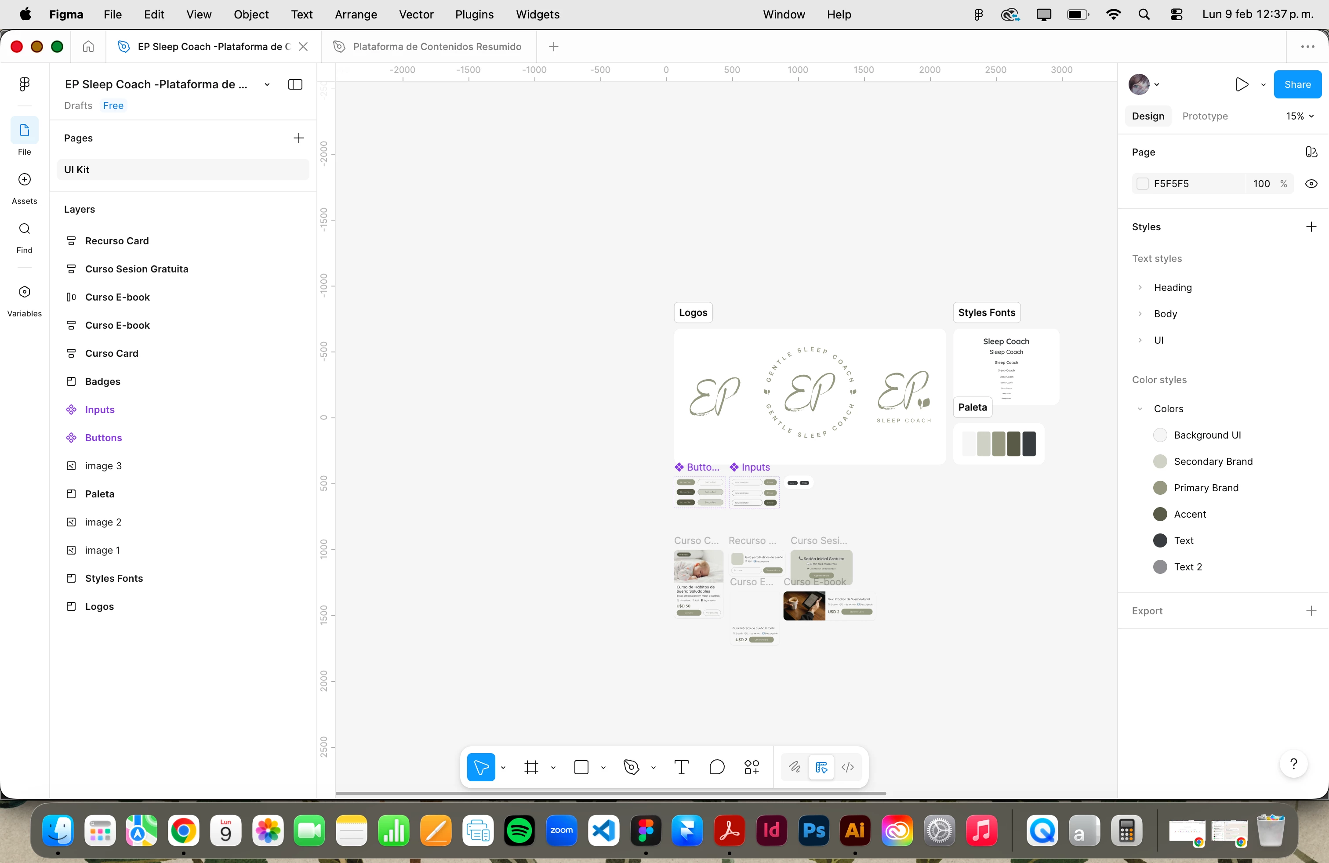Select the Pen tool in toolbar
This screenshot has height=863, width=1329.
(631, 767)
